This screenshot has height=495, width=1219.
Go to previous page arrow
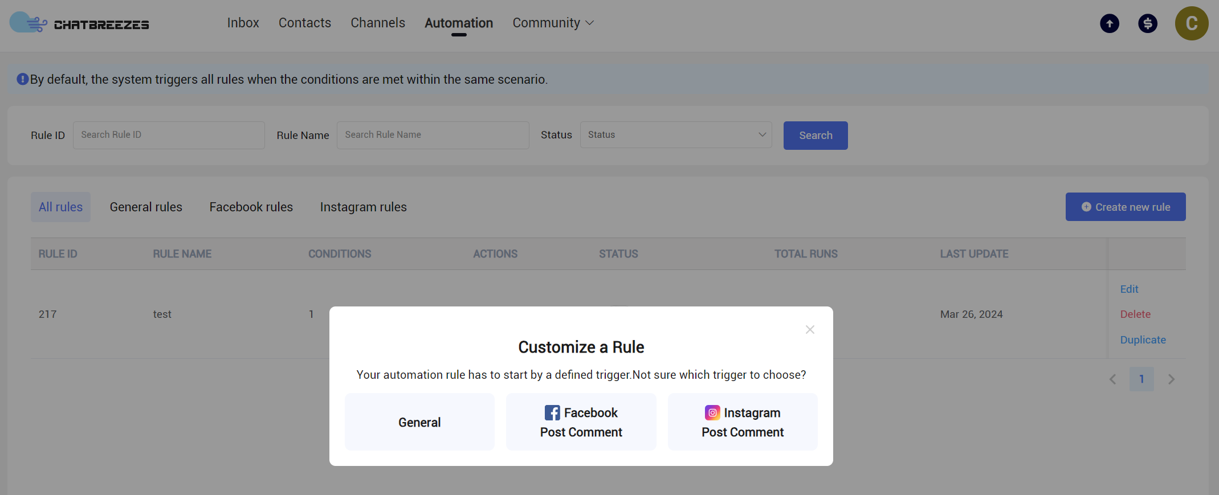coord(1112,379)
